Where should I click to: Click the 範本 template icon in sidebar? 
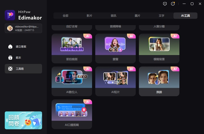(10, 58)
